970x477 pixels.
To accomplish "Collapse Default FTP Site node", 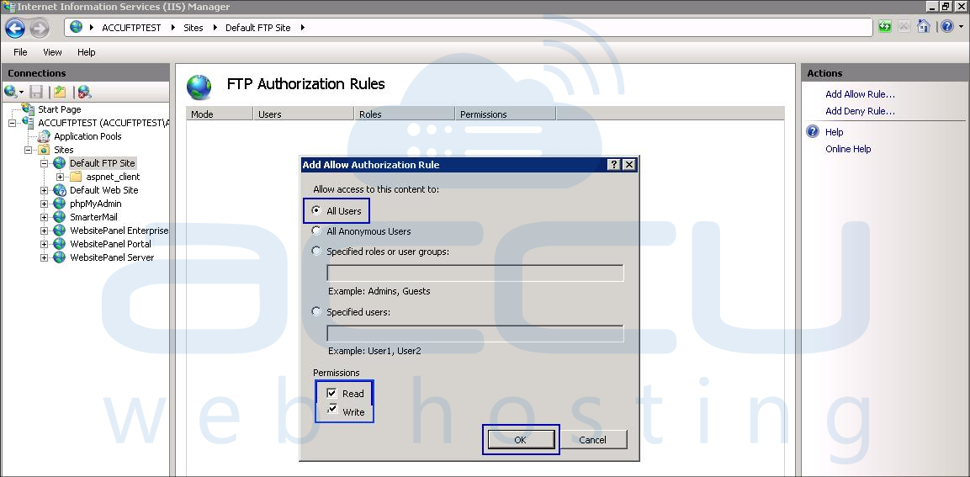I will pos(44,163).
